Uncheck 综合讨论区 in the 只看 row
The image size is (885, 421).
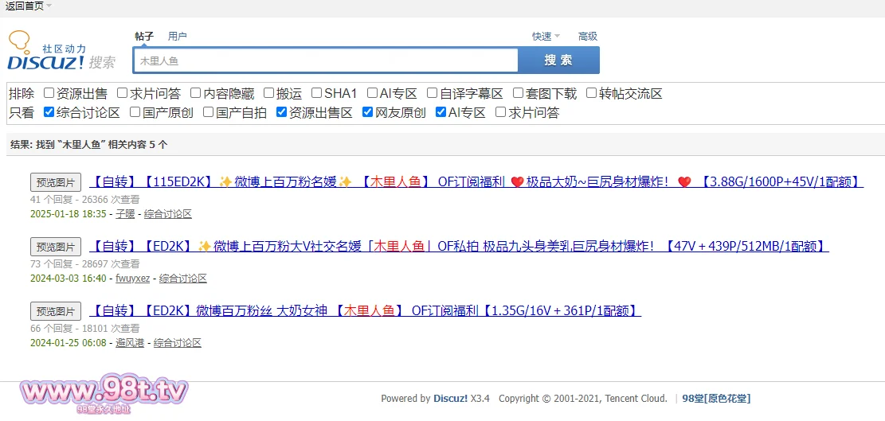pyautogui.click(x=49, y=112)
